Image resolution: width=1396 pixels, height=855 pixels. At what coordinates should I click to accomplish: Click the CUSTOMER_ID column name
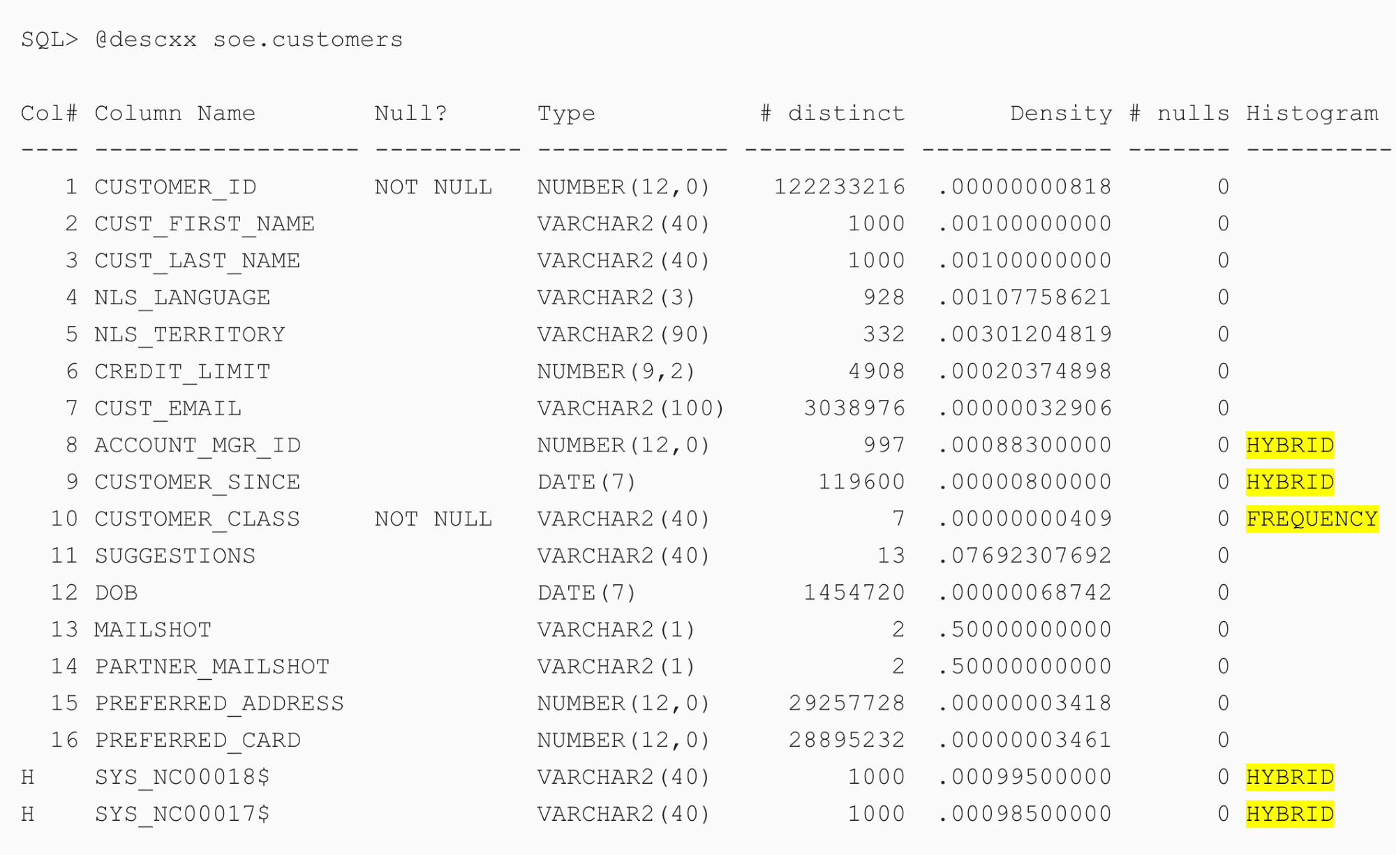coord(175,187)
